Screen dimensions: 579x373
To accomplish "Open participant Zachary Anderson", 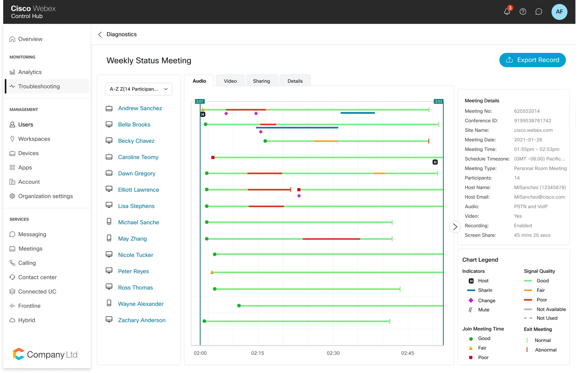I will 142,320.
